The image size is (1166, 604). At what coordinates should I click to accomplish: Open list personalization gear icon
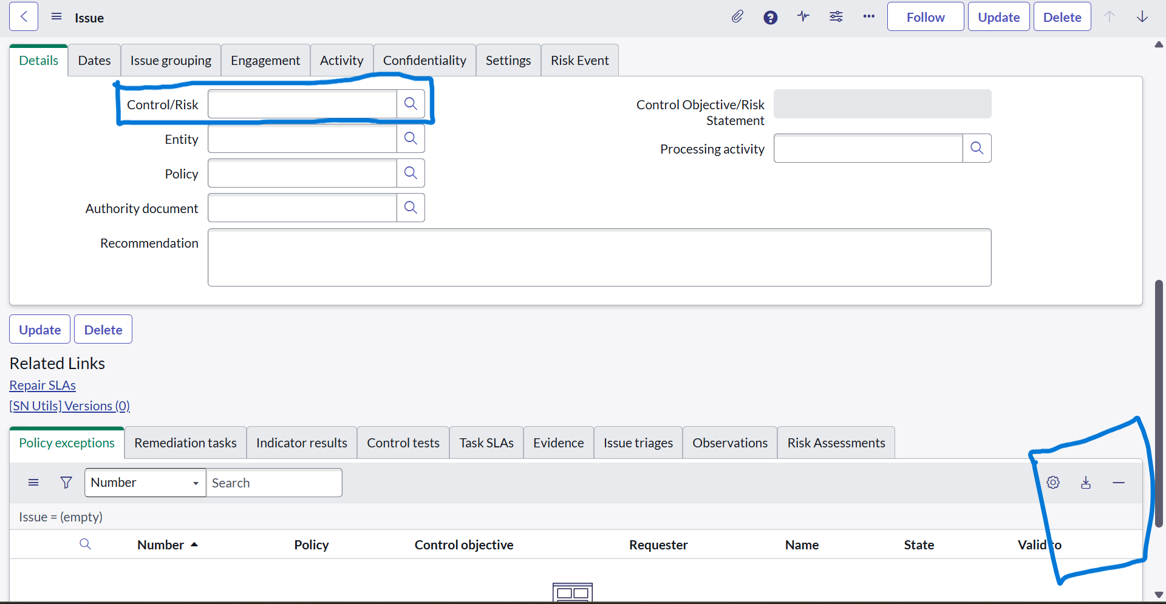point(1053,483)
